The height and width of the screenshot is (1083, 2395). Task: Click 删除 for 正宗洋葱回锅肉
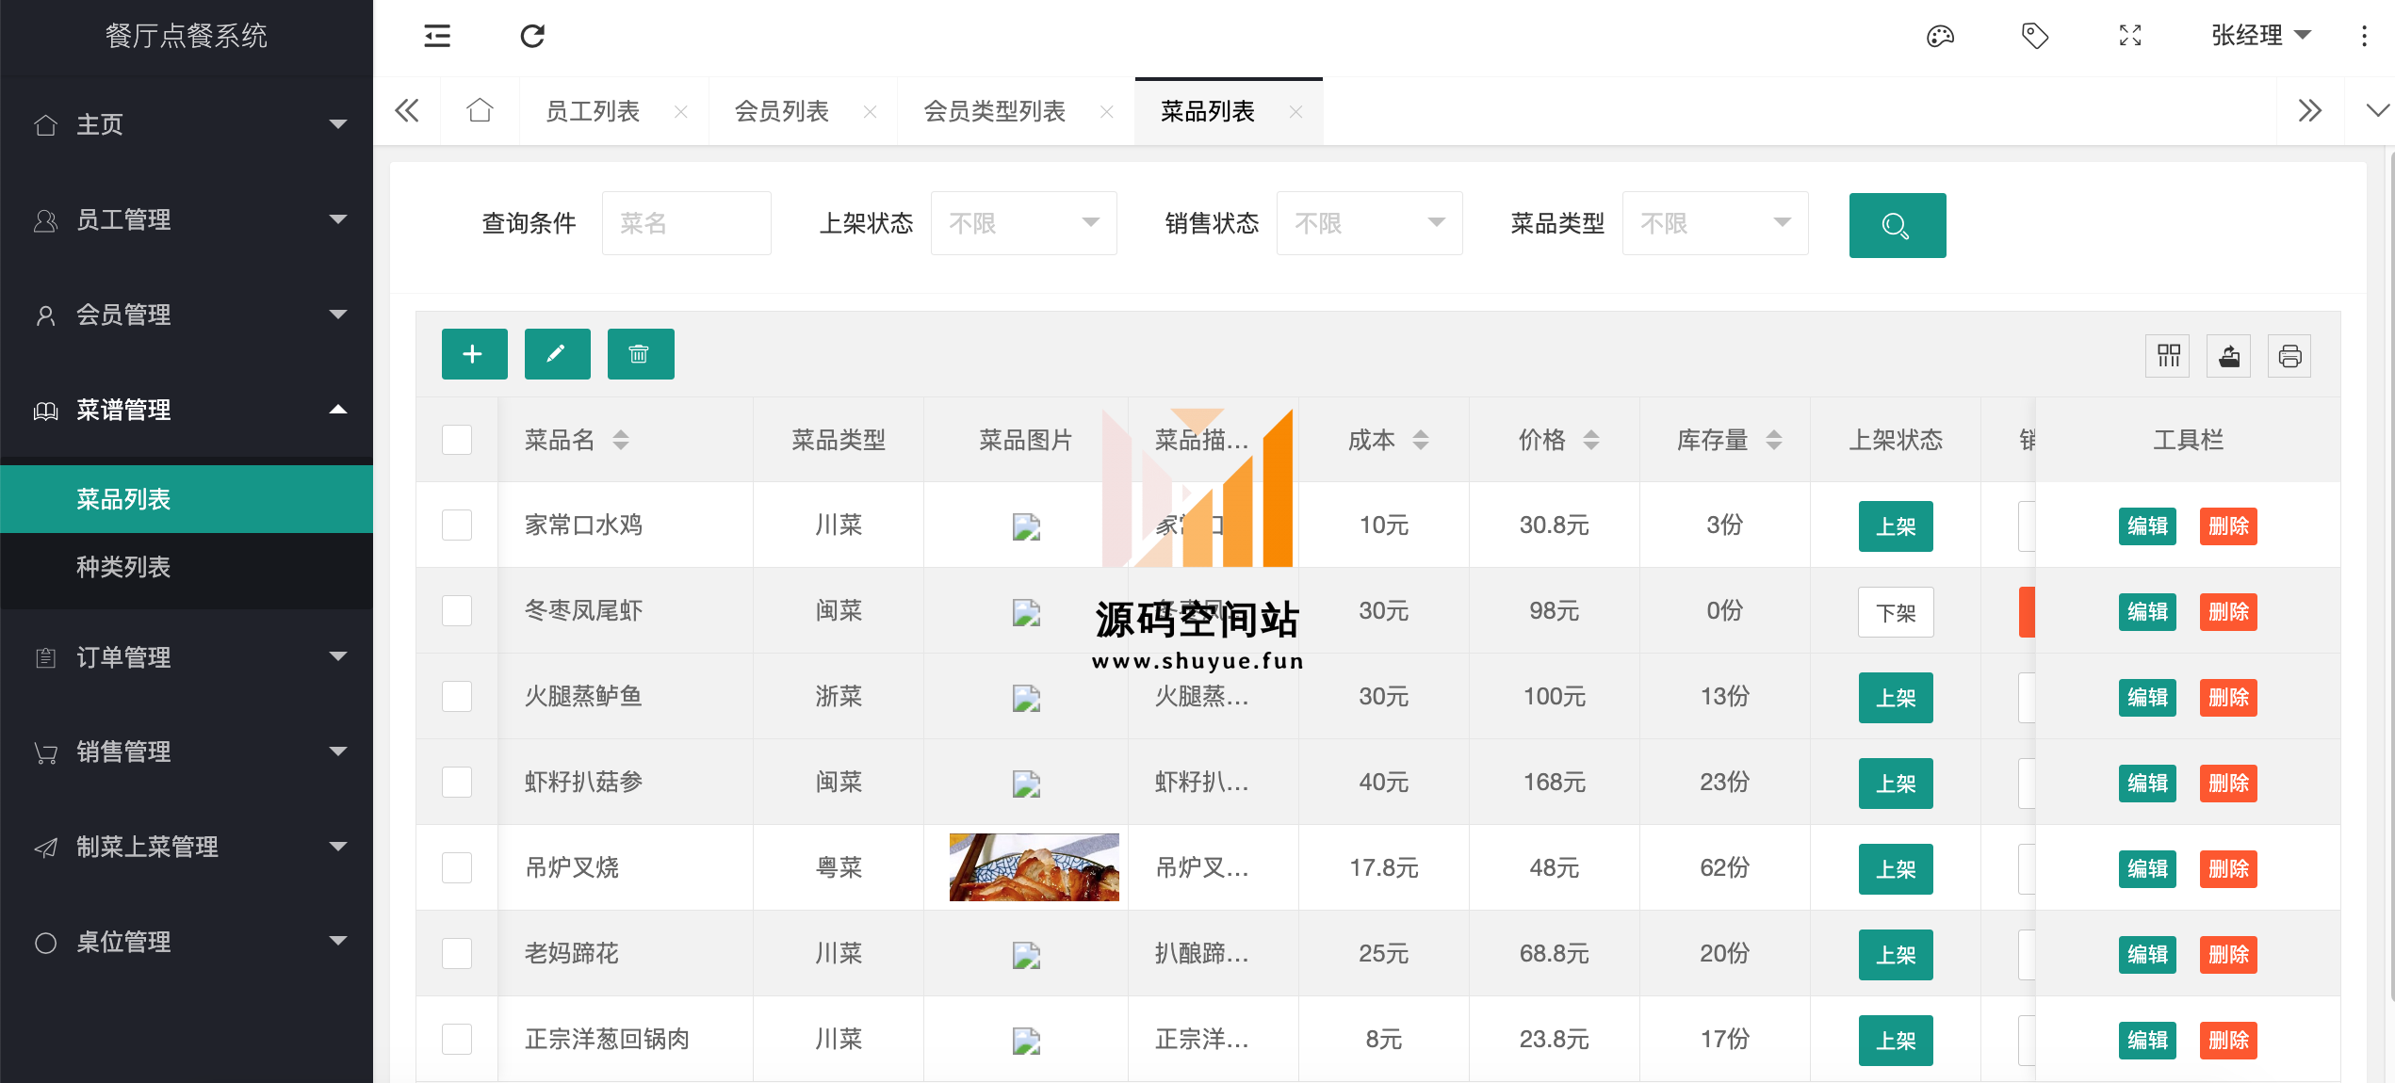point(2228,1041)
